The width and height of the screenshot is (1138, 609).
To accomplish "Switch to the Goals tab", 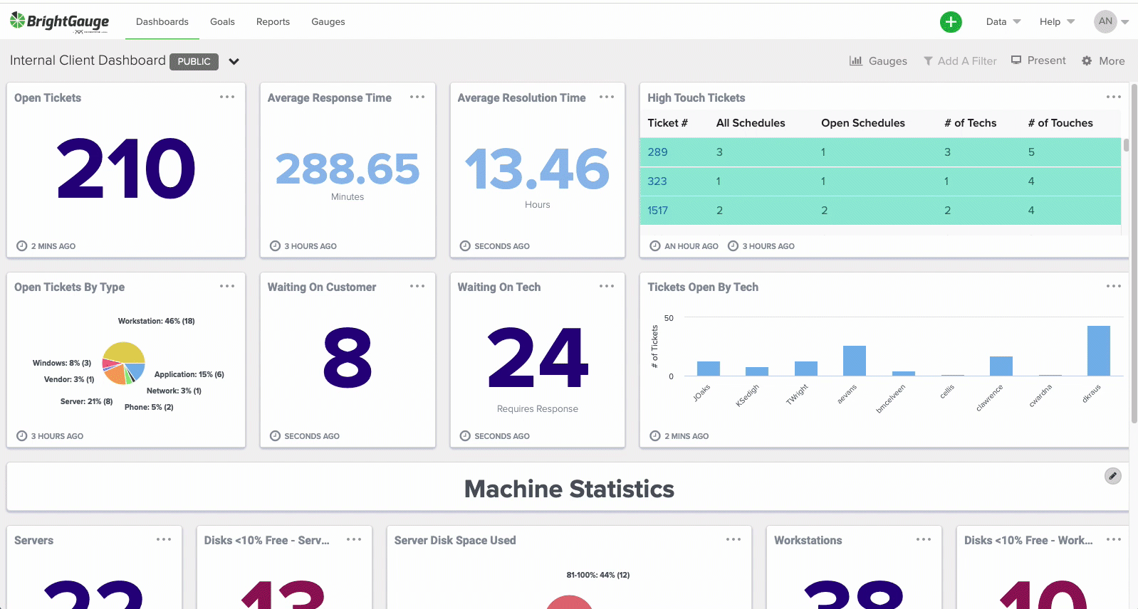I will (x=222, y=21).
